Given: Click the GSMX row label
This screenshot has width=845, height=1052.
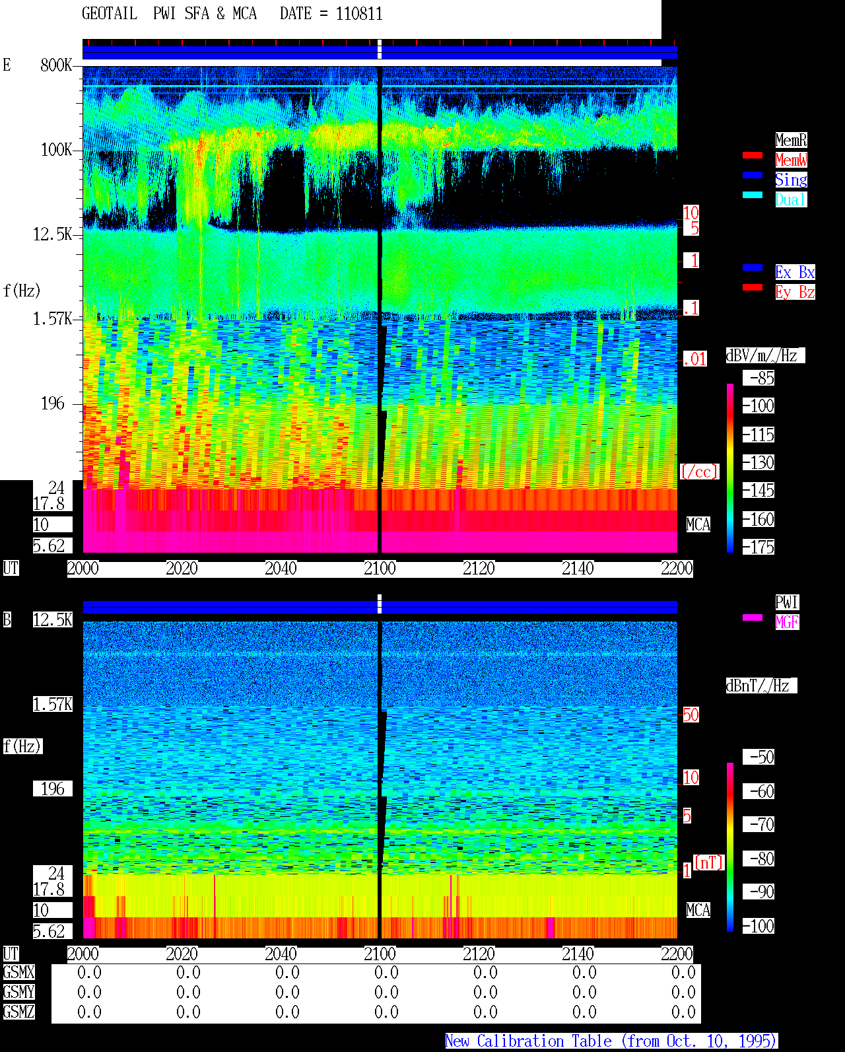Looking at the screenshot, I should [18, 973].
